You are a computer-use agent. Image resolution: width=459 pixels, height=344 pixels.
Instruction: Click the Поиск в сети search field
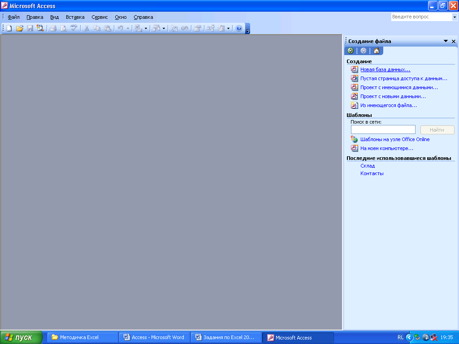[x=383, y=129]
